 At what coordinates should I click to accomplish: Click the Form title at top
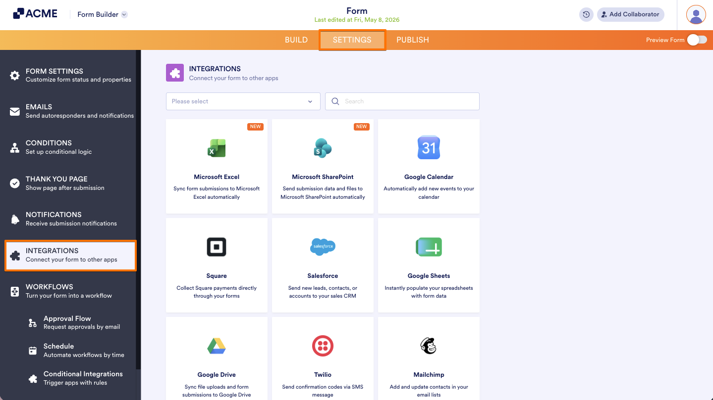pyautogui.click(x=357, y=11)
